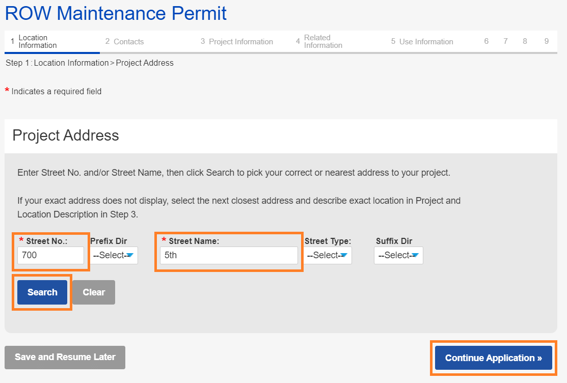Click the Clear button
Viewport: 567px width, 383px height.
(94, 292)
